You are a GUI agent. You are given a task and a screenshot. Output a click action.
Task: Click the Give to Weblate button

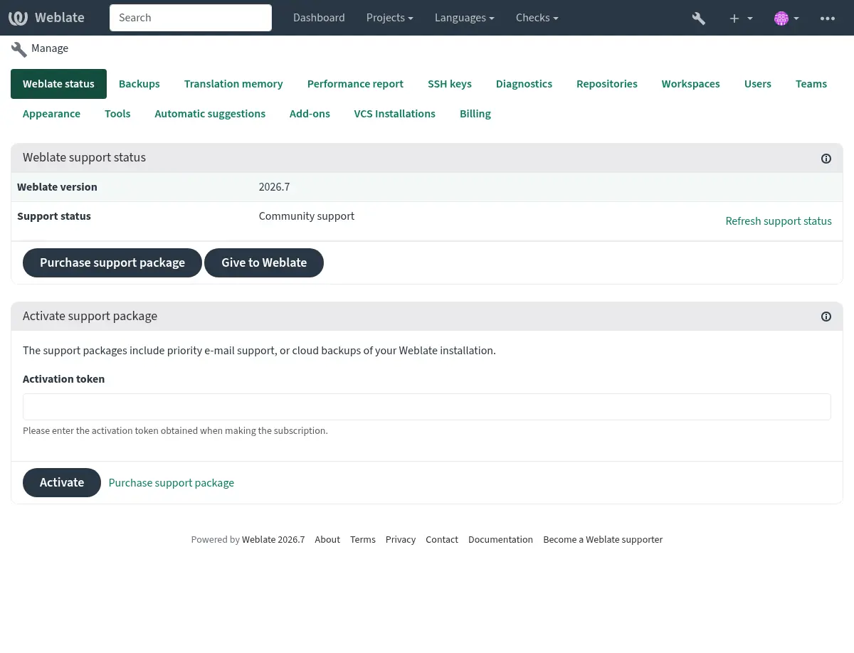point(264,262)
